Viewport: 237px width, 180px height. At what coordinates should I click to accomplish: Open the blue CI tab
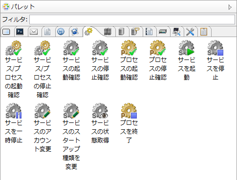pos(61,32)
